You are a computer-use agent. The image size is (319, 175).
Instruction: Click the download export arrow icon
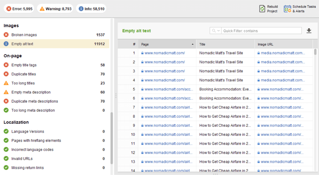pyautogui.click(x=309, y=30)
